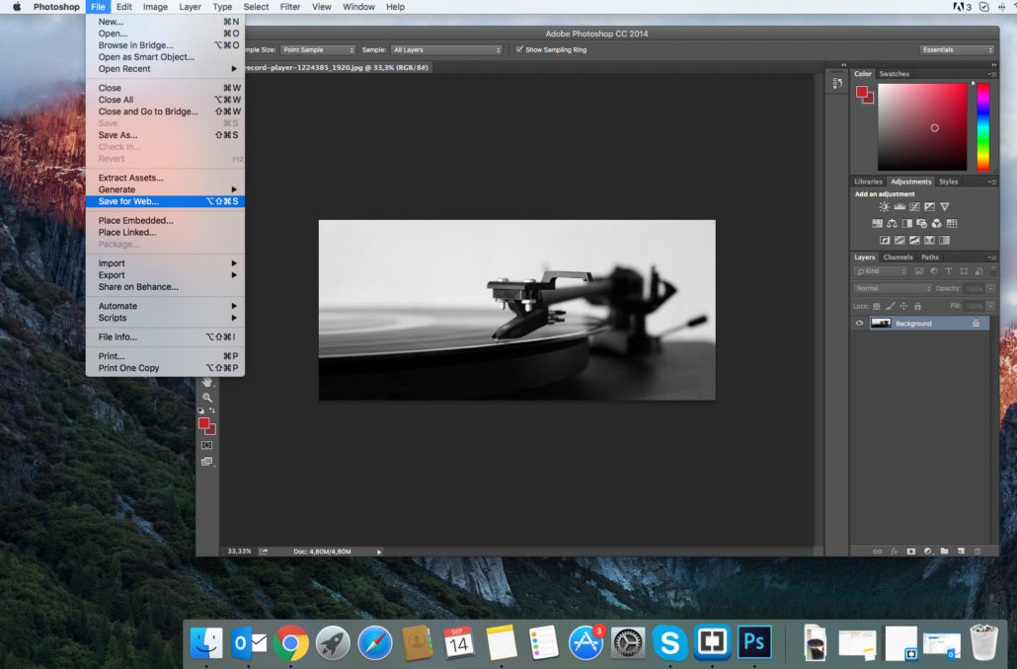Uncheck Show Sampling Ring checkbox
Image resolution: width=1017 pixels, height=669 pixels.
tap(519, 49)
